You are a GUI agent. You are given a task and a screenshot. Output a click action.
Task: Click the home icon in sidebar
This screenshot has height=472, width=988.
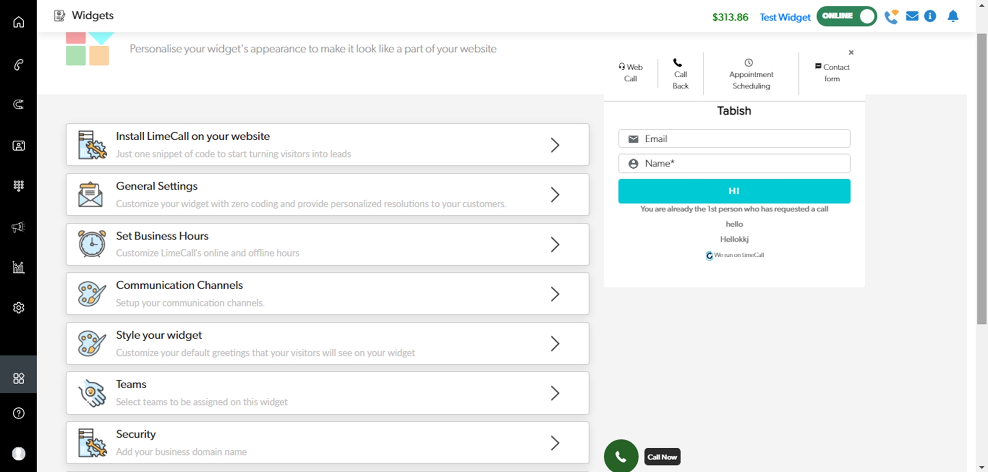pos(18,22)
